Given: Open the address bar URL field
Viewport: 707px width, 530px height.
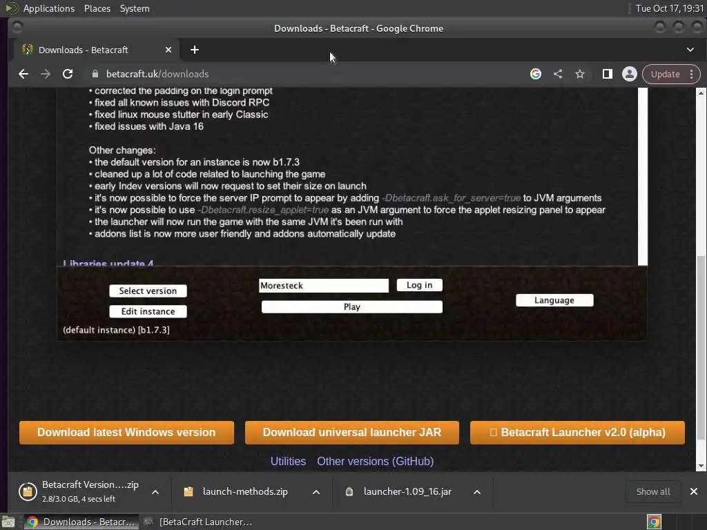Looking at the screenshot, I should (307, 74).
